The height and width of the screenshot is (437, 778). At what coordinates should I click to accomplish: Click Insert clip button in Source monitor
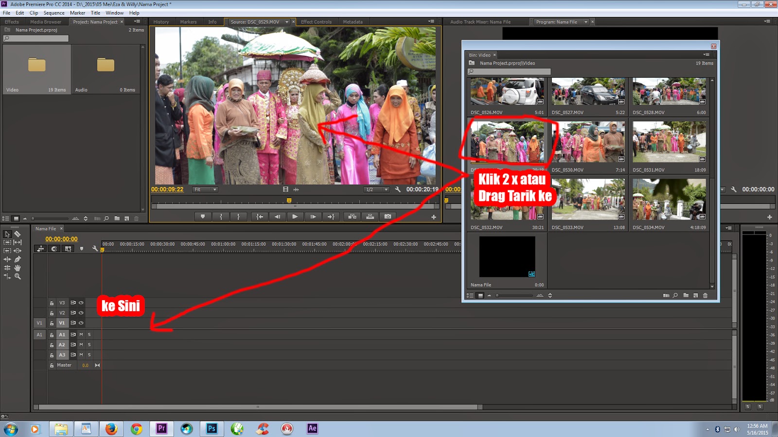coord(353,217)
